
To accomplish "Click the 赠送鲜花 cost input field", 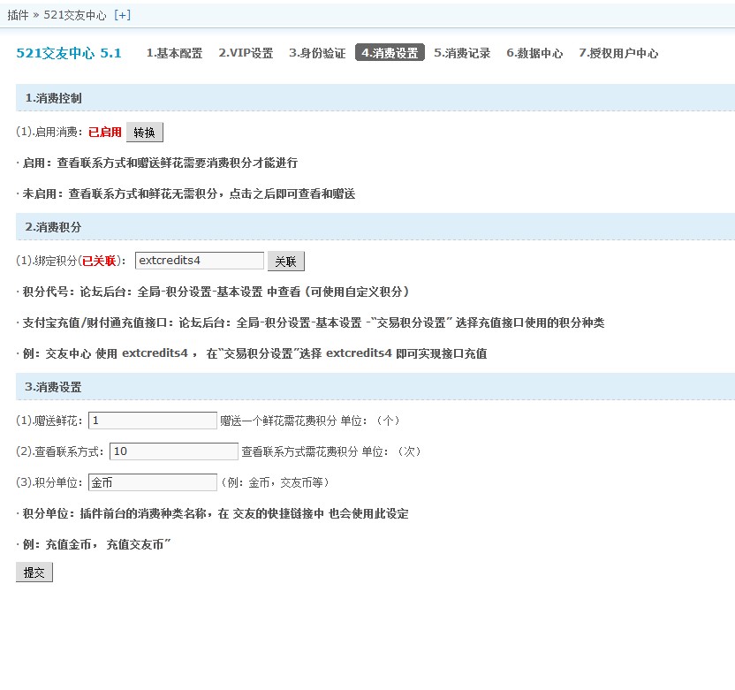I will coord(153,421).
